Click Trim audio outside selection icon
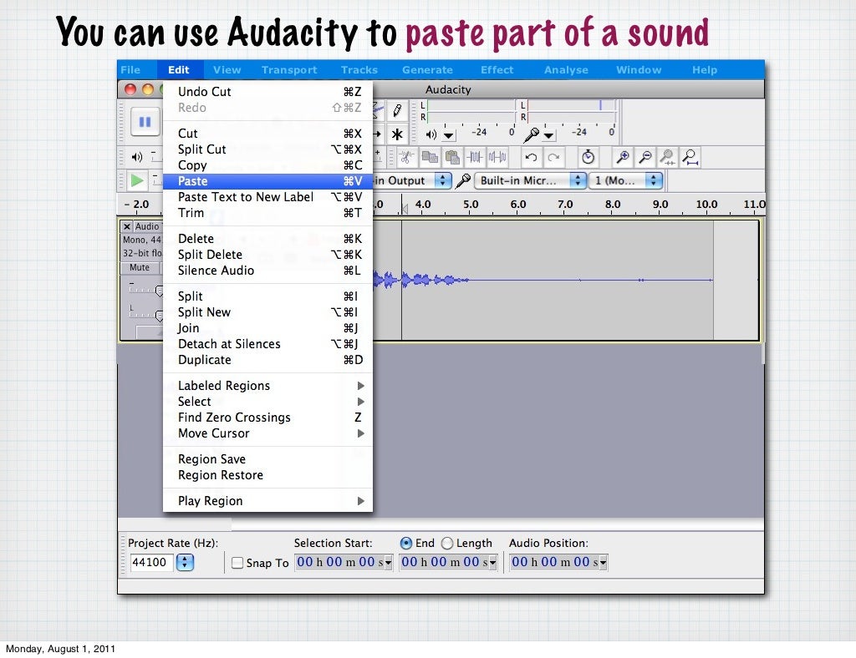Screen dimensions: 856x658 point(475,158)
